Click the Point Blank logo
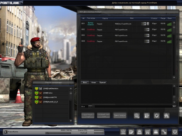The height and width of the screenshot is (136, 182). pos(11,3)
